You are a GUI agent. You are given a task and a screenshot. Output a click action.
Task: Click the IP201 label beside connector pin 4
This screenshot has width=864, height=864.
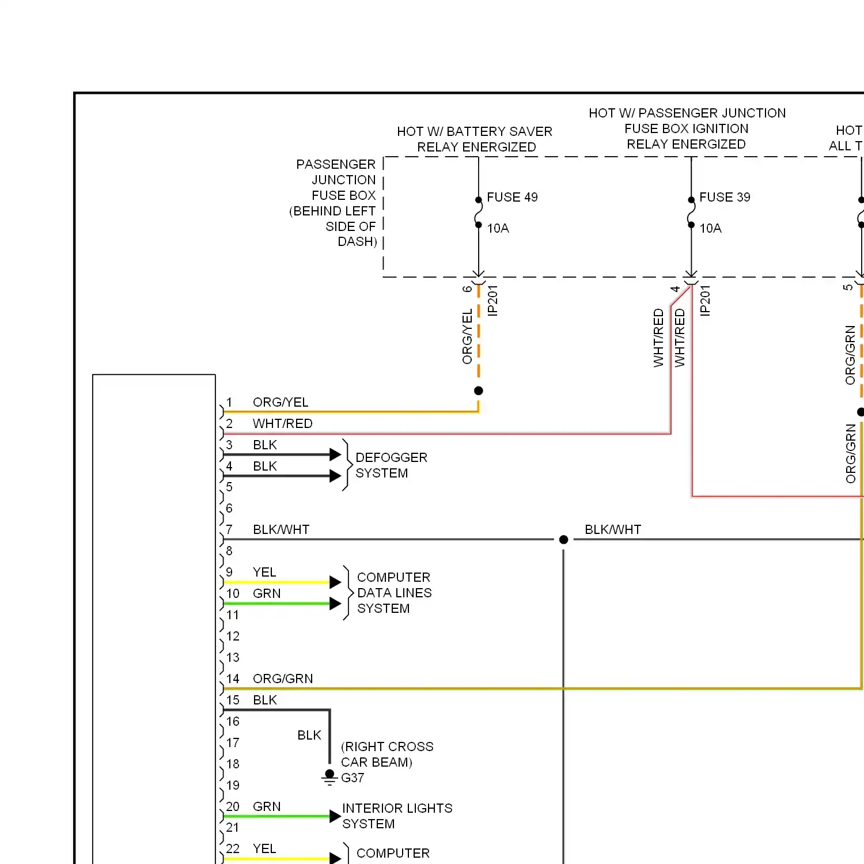(x=705, y=300)
